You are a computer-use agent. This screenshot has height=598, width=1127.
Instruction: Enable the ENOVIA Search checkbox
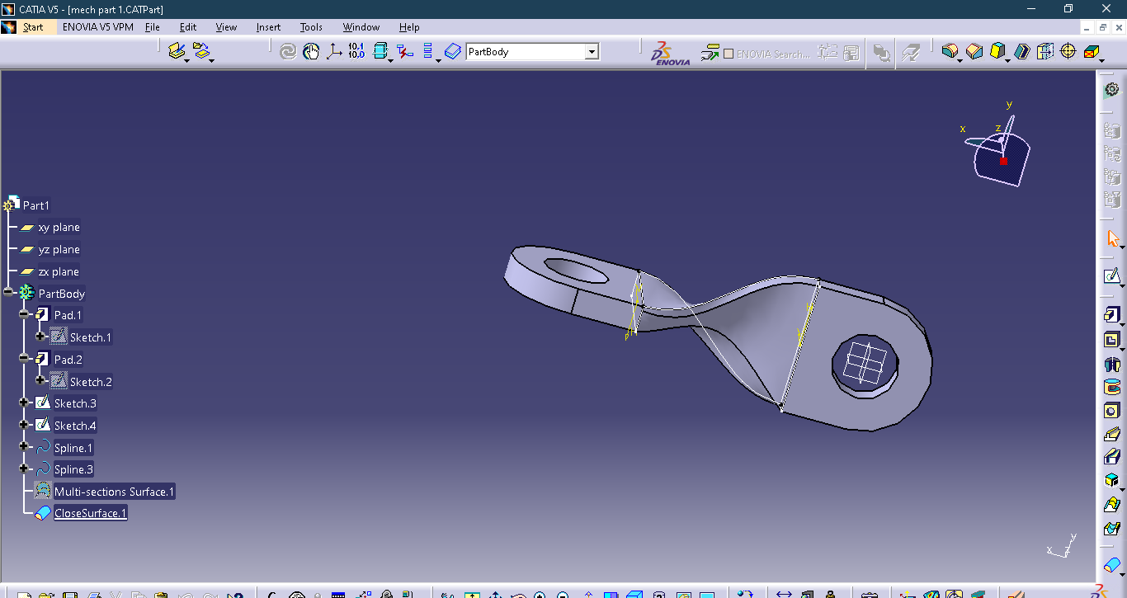728,54
